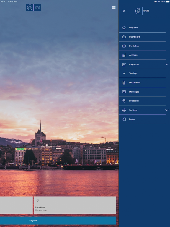Open the Locations Show on map tile
170x227 pixels.
point(75,205)
